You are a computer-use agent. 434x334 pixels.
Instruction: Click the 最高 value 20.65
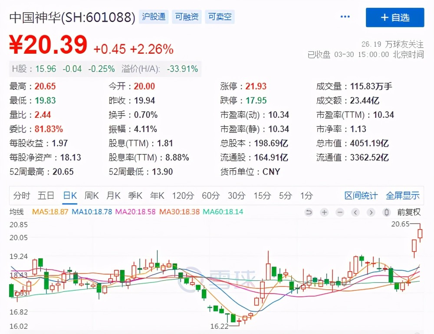click(x=45, y=87)
